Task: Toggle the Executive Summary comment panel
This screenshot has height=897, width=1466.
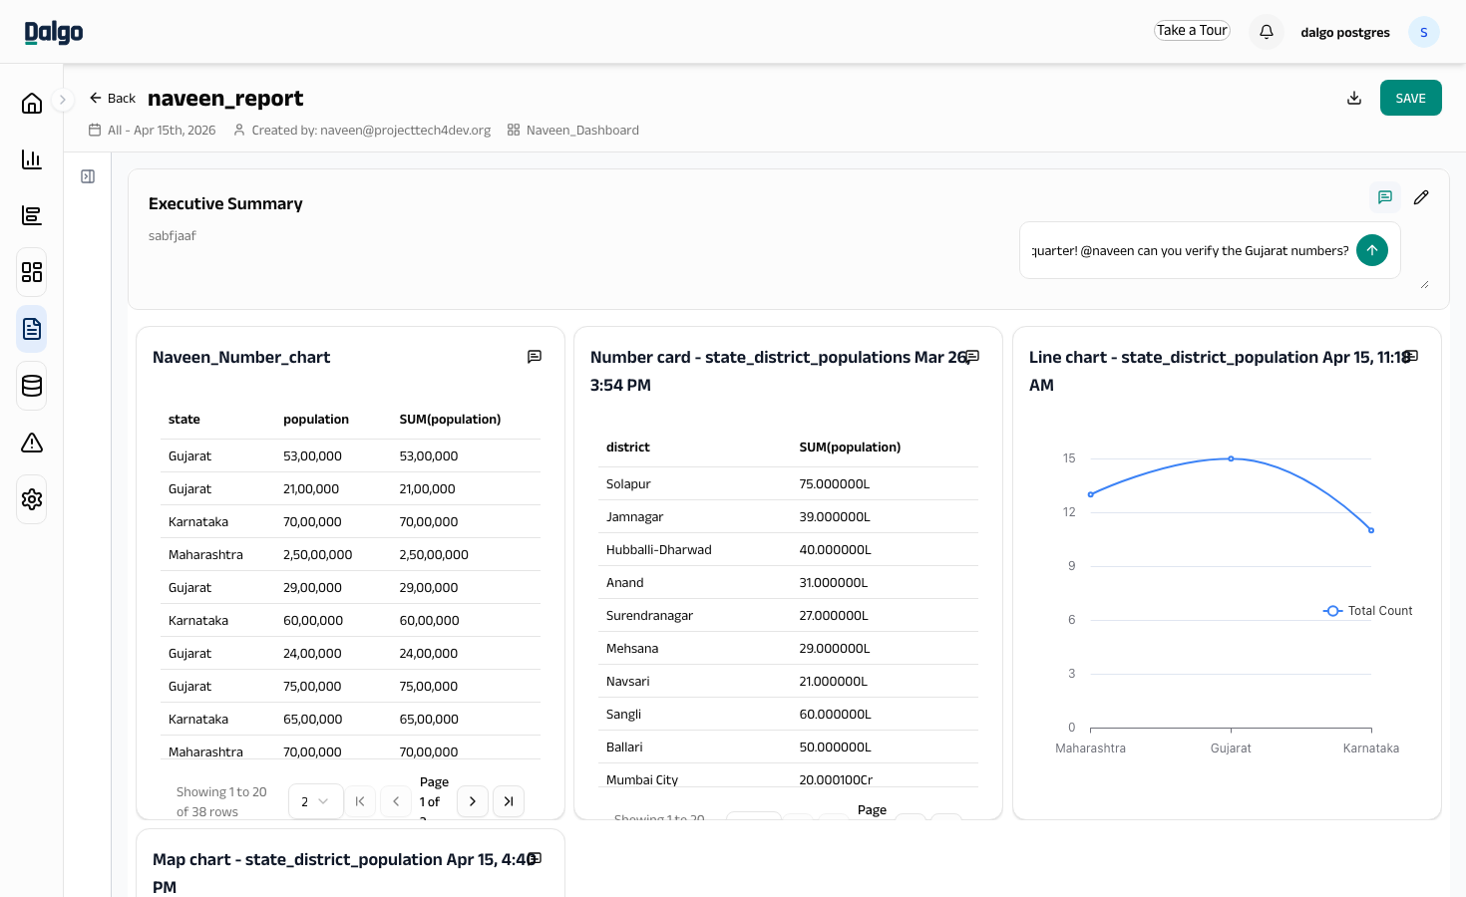Action: [1385, 197]
